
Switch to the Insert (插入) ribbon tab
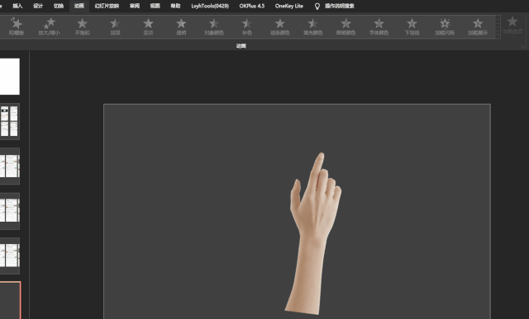coord(17,6)
